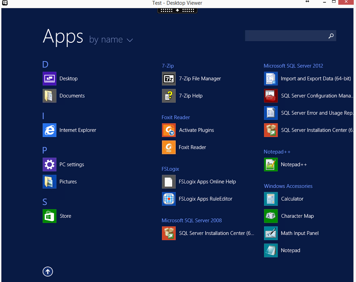This screenshot has height=282, width=356.
Task: Click the '7-Zip File Manager' label
Action: point(200,79)
